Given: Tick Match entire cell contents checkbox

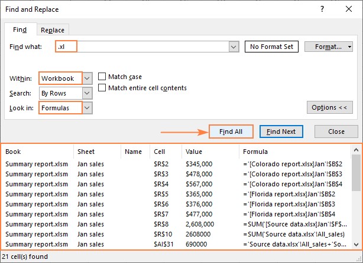Looking at the screenshot, I should (102, 88).
